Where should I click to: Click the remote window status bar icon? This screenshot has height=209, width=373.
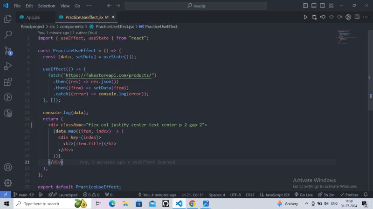[6, 195]
